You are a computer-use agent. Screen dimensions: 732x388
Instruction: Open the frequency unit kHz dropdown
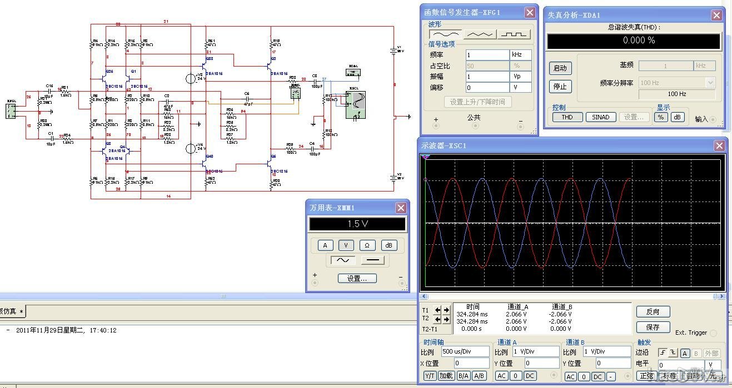coord(521,55)
